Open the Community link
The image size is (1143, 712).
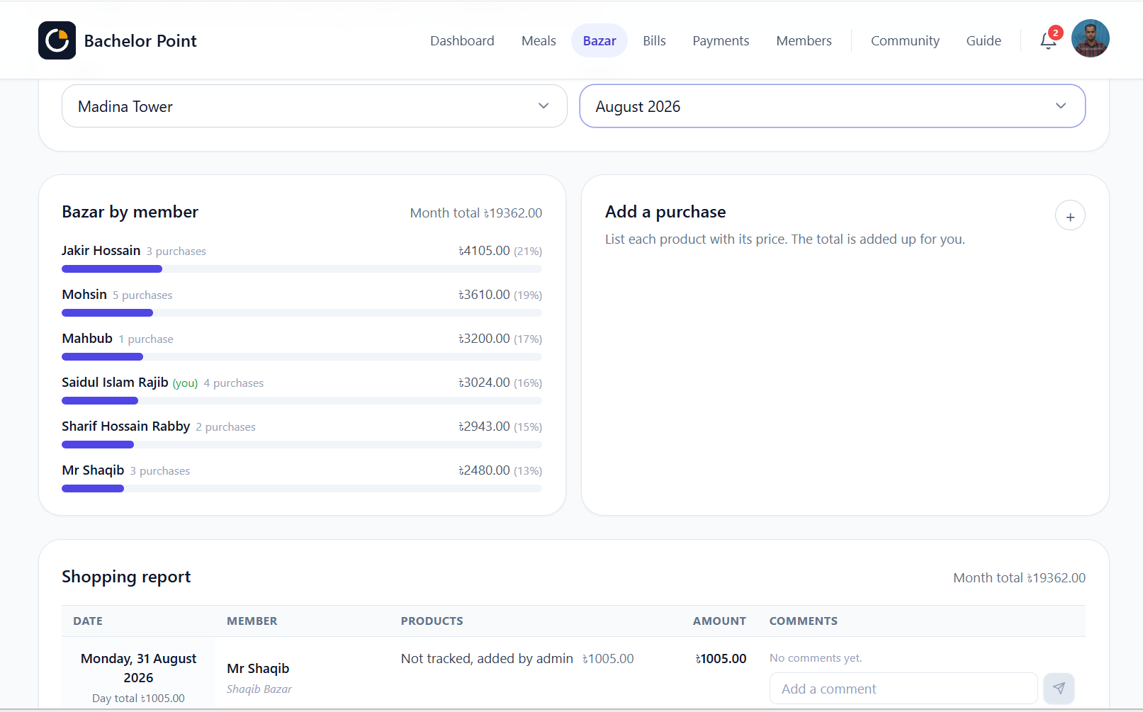[905, 40]
